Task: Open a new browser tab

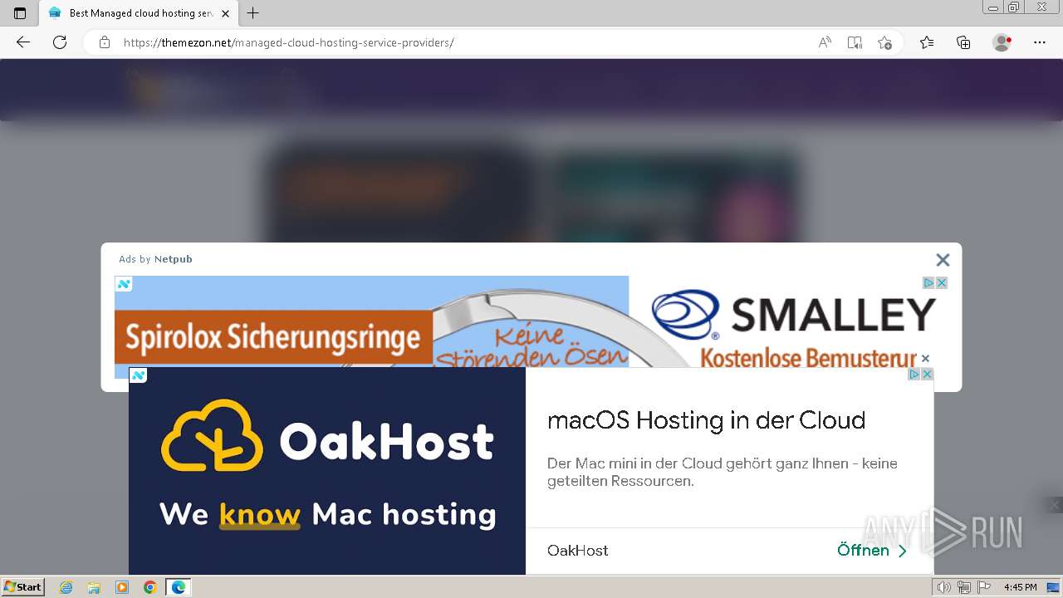Action: 253,13
